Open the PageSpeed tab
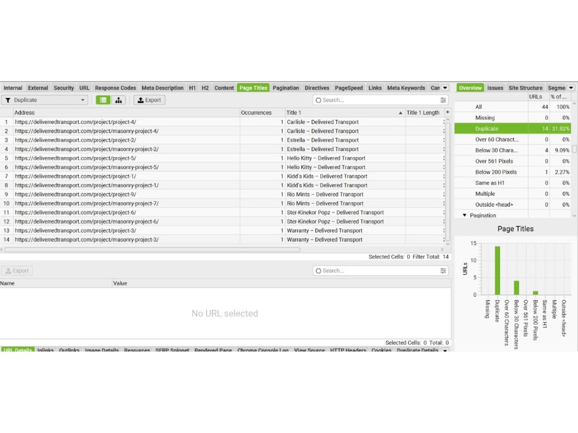This screenshot has width=578, height=433. (x=349, y=88)
